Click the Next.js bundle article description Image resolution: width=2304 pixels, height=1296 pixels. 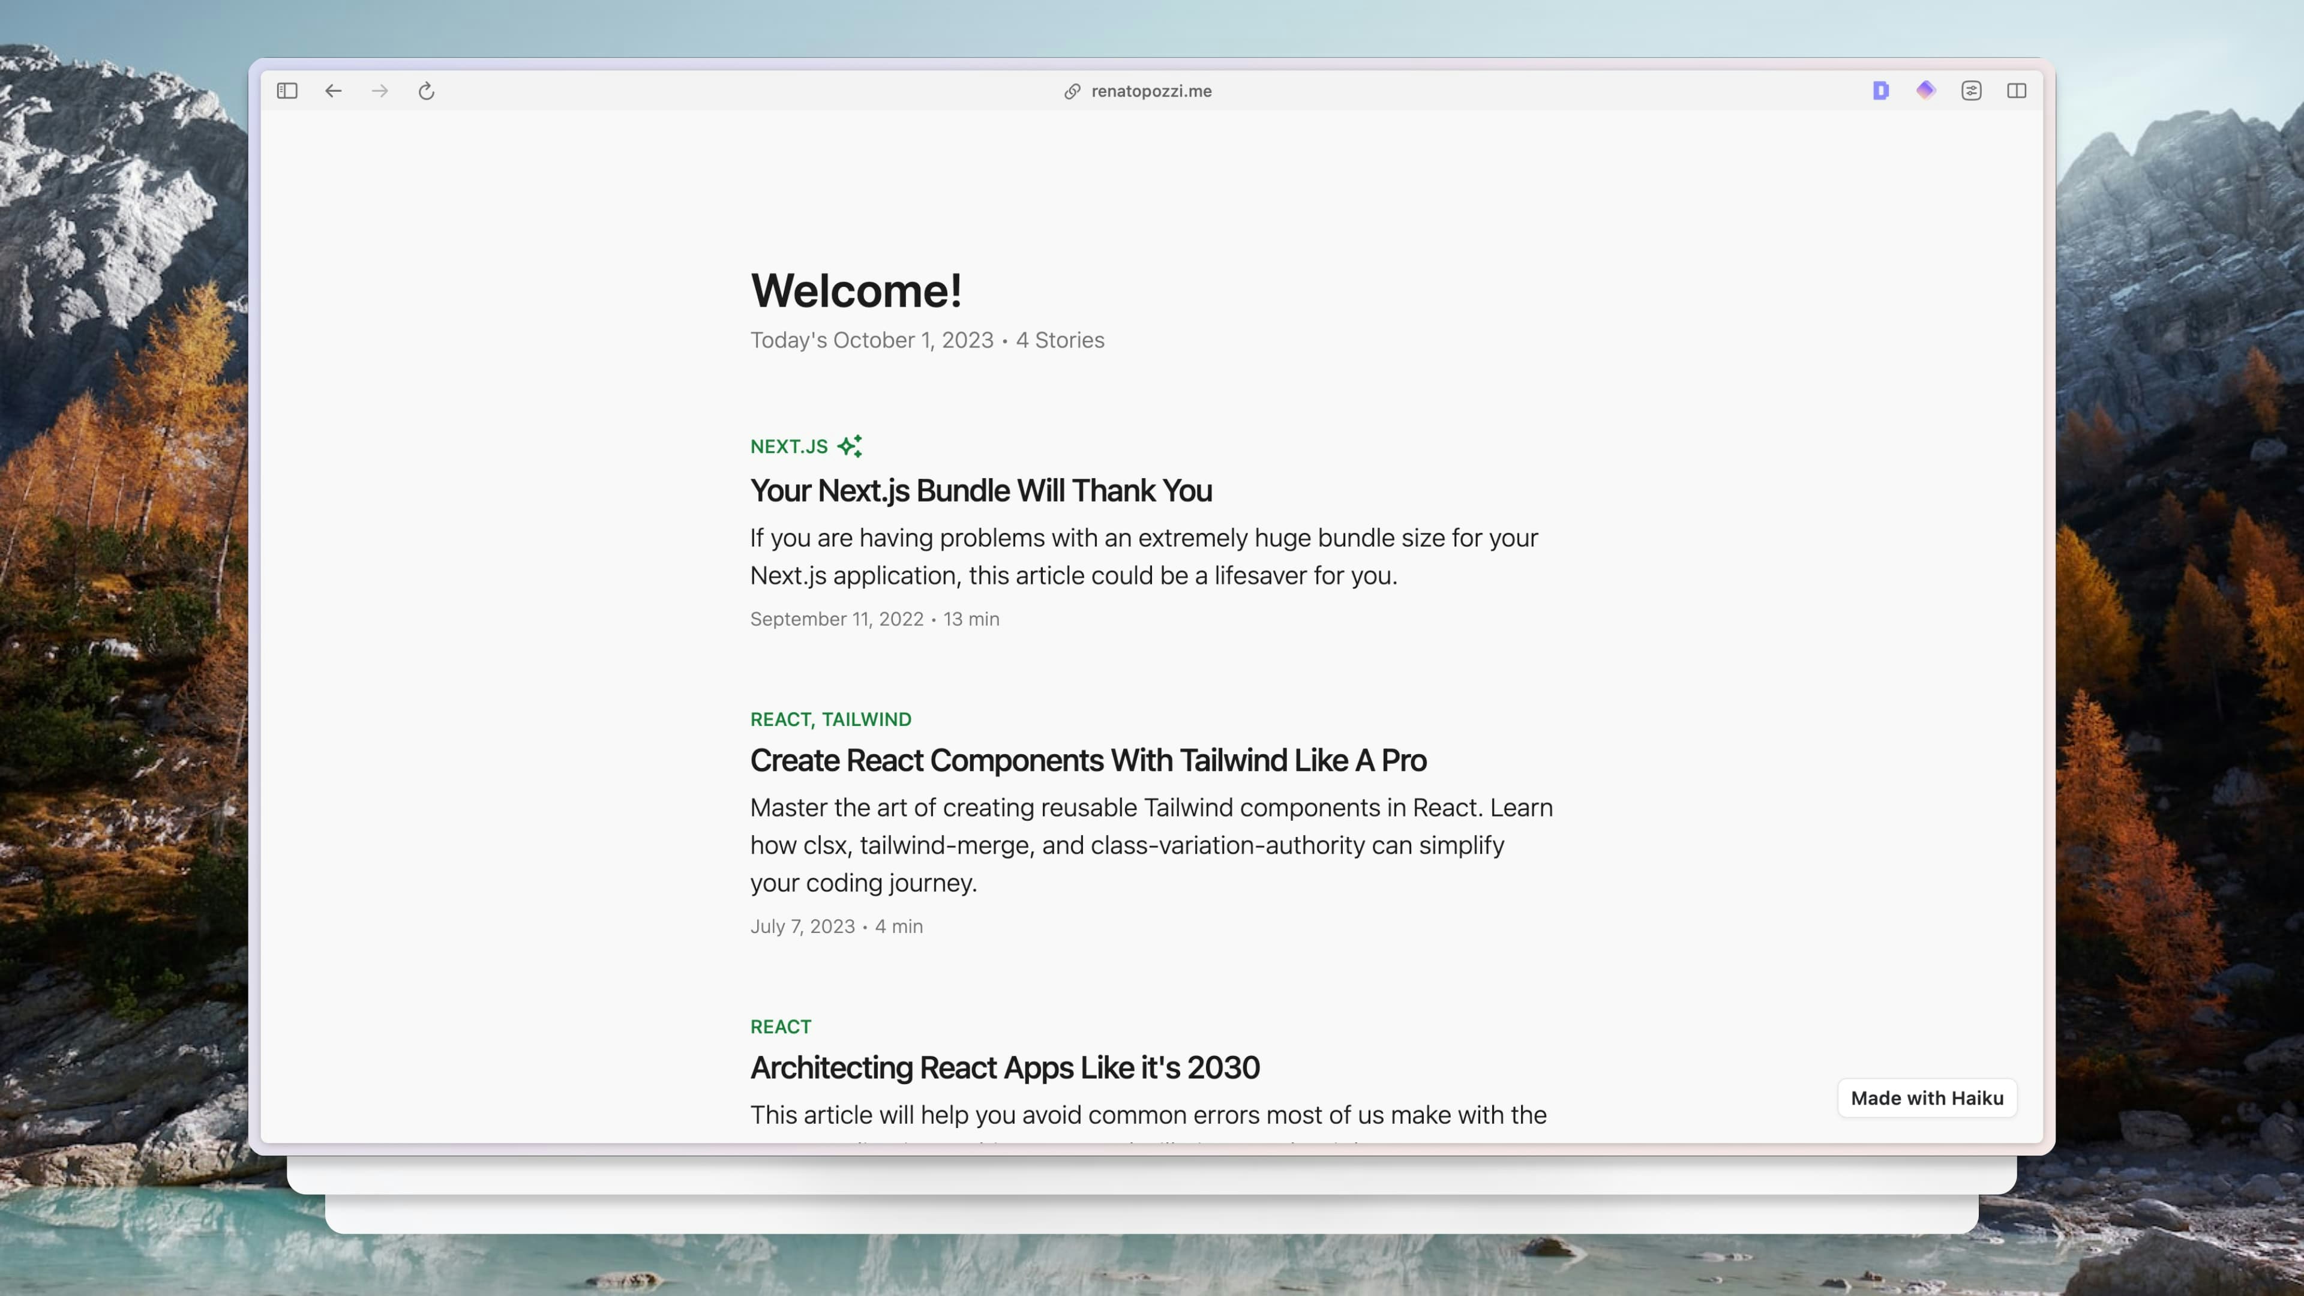point(1144,556)
